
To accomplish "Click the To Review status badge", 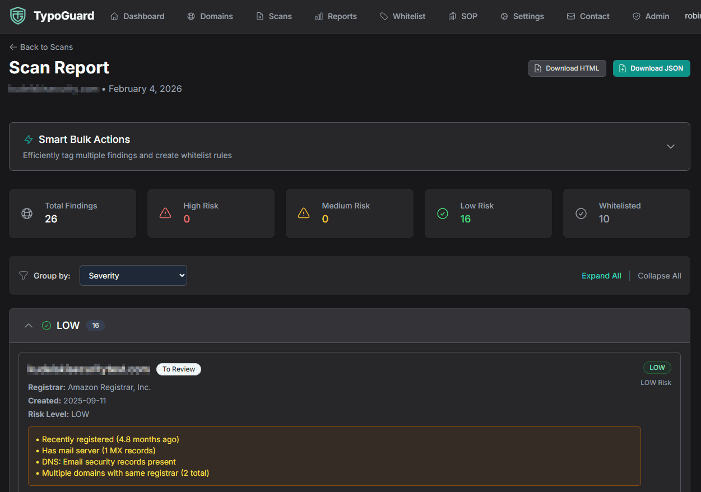I will (179, 369).
